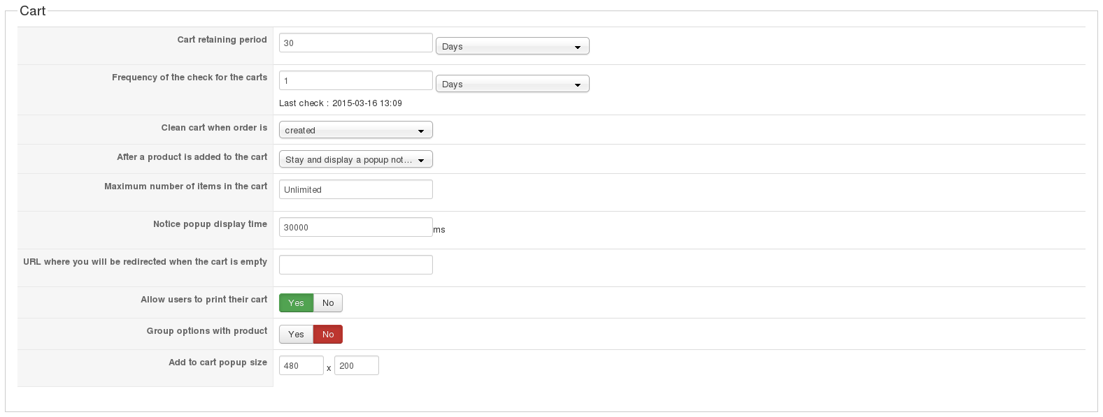1103x417 pixels.
Task: Click the Cart retaining period number field
Action: coord(355,43)
